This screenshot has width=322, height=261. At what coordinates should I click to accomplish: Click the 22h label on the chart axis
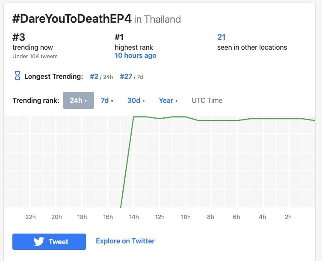tap(30, 217)
